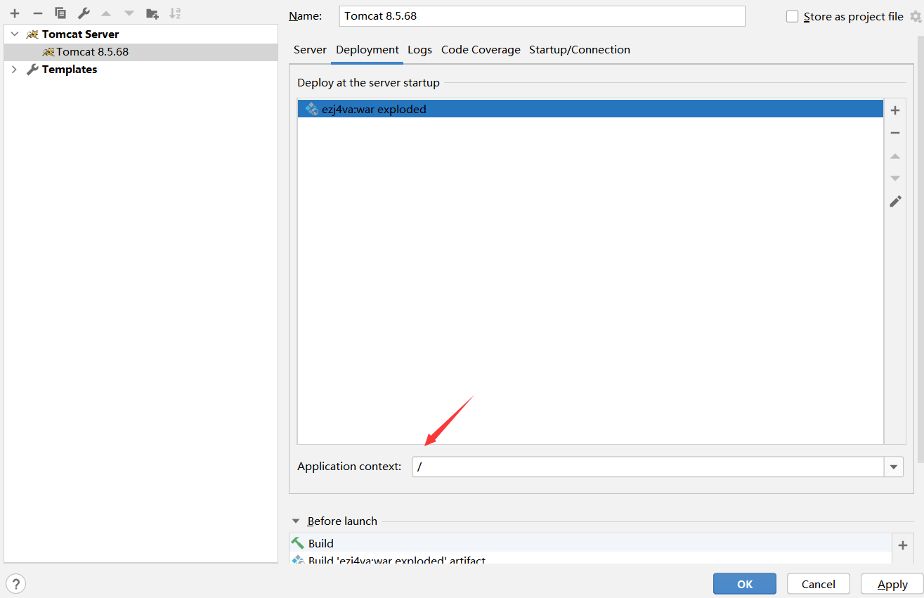Open gear settings next to Store as project file

(x=915, y=16)
